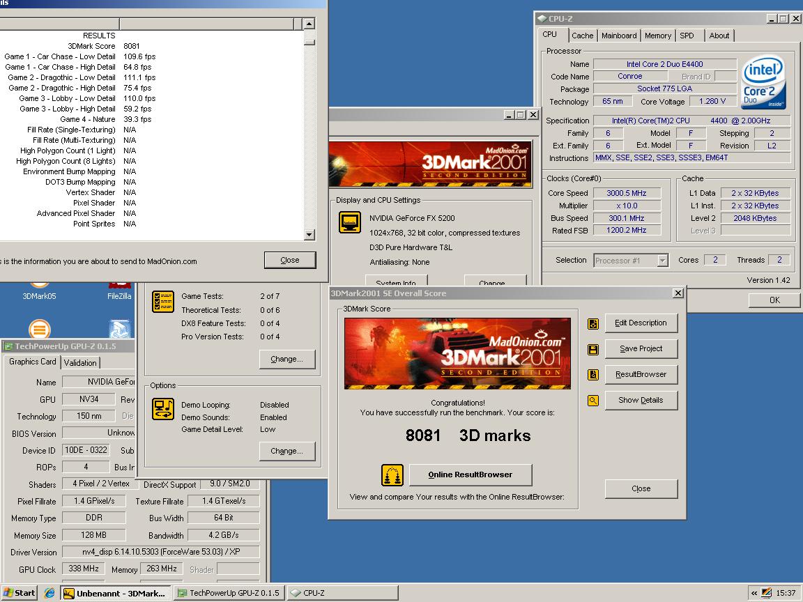
Task: Click the GPU-Z title bar icon
Action: [8, 346]
